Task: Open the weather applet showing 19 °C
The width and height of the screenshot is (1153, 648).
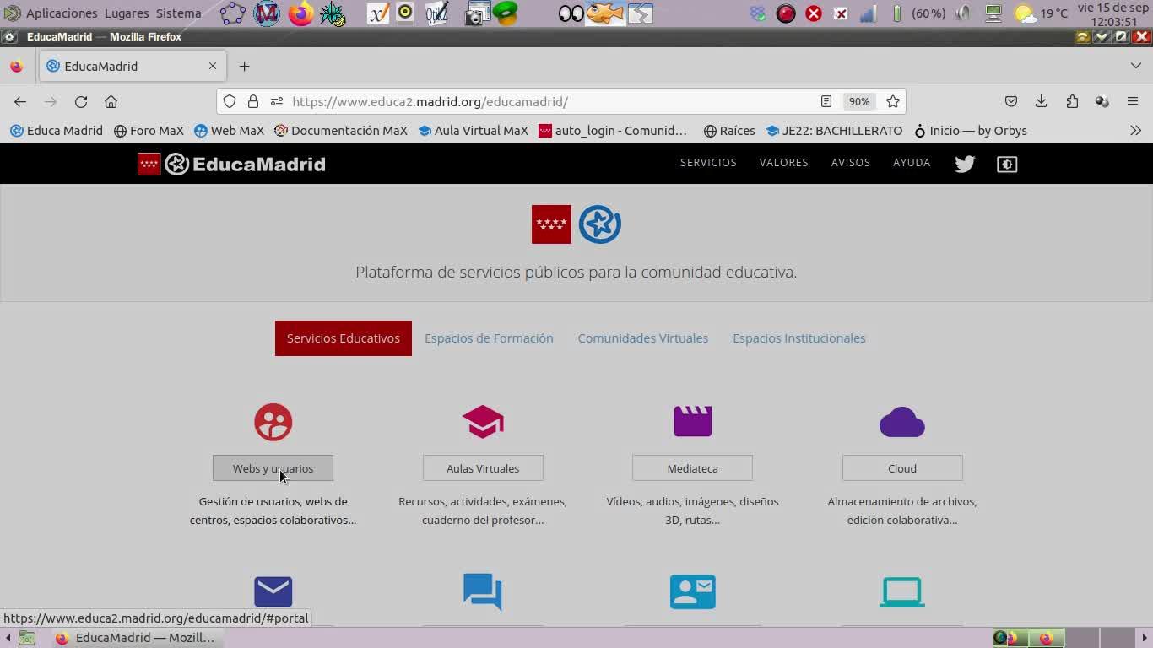Action: (1041, 13)
